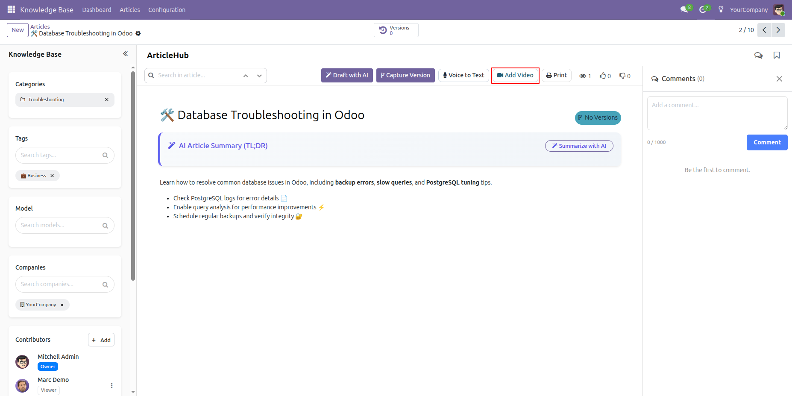
Task: Click the models search magnifier icon
Action: 105,226
